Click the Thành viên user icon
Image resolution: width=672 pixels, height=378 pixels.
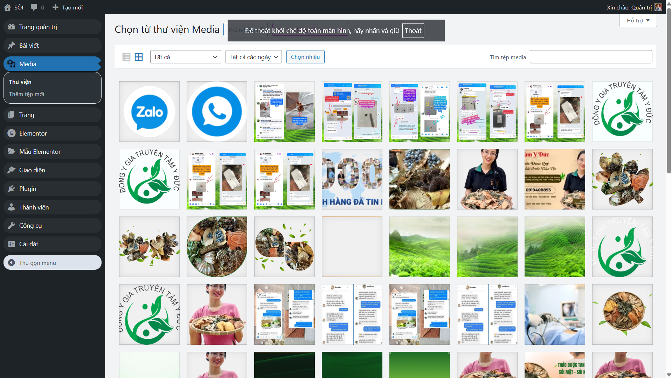click(12, 207)
